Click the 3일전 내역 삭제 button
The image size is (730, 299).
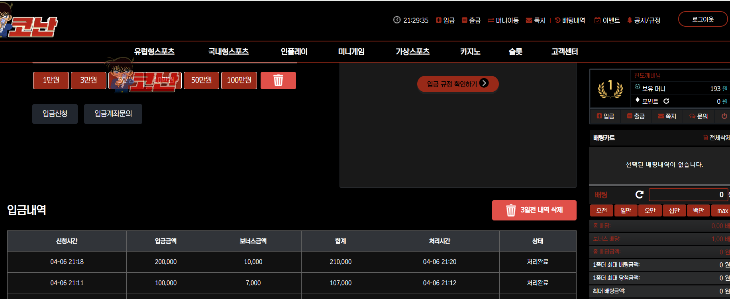(534, 210)
